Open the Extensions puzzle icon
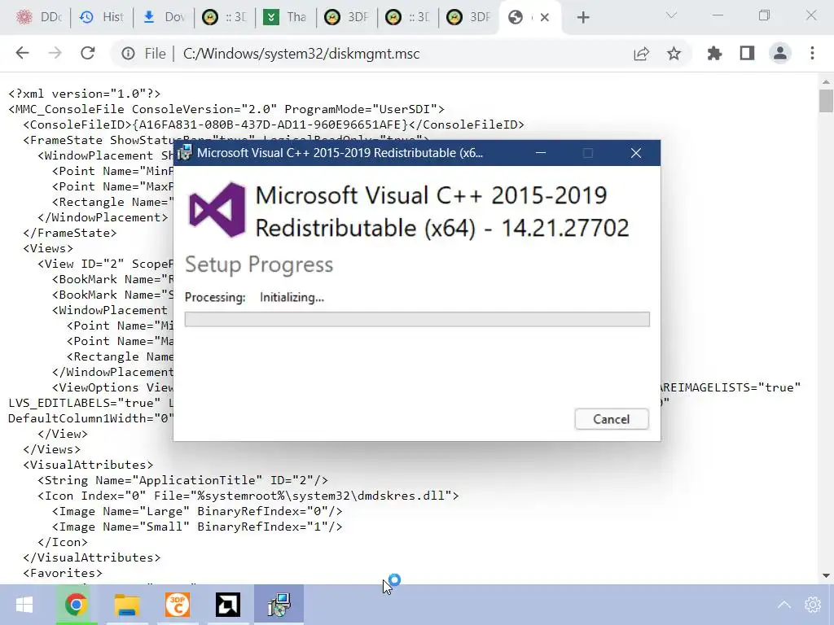 coord(714,53)
